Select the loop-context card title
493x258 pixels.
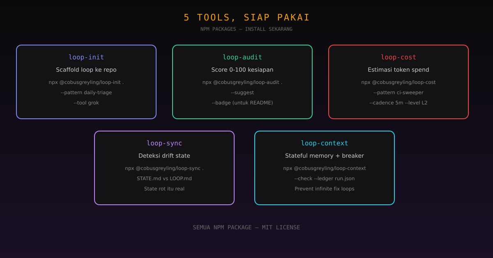(x=325, y=143)
